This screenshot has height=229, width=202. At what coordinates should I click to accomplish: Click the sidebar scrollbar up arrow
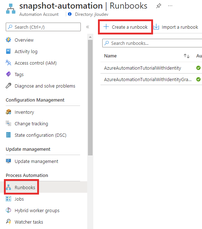[90, 37]
